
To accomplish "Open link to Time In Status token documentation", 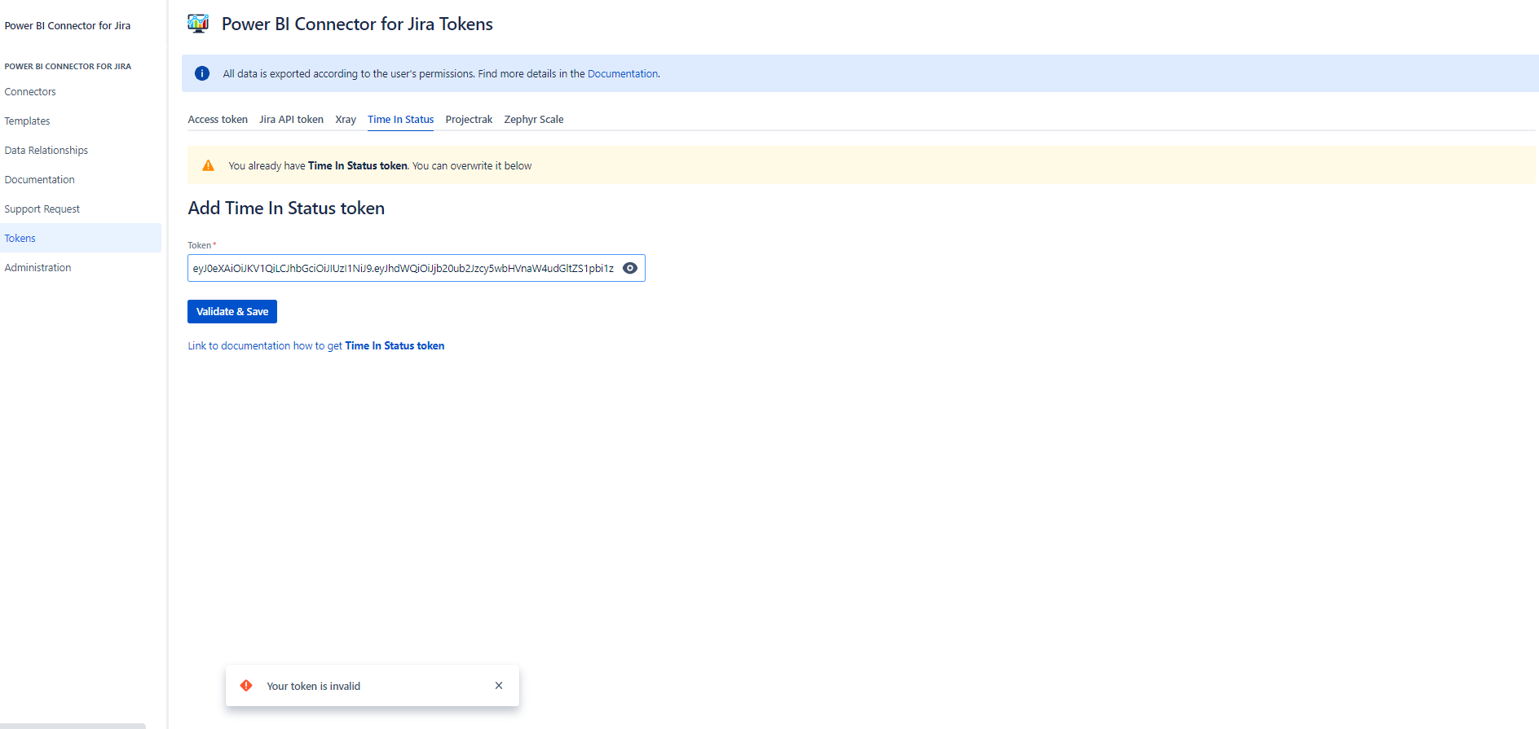I will click(x=316, y=345).
